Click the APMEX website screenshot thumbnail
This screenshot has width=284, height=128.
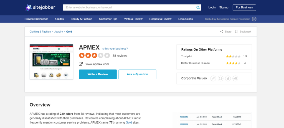[51, 62]
